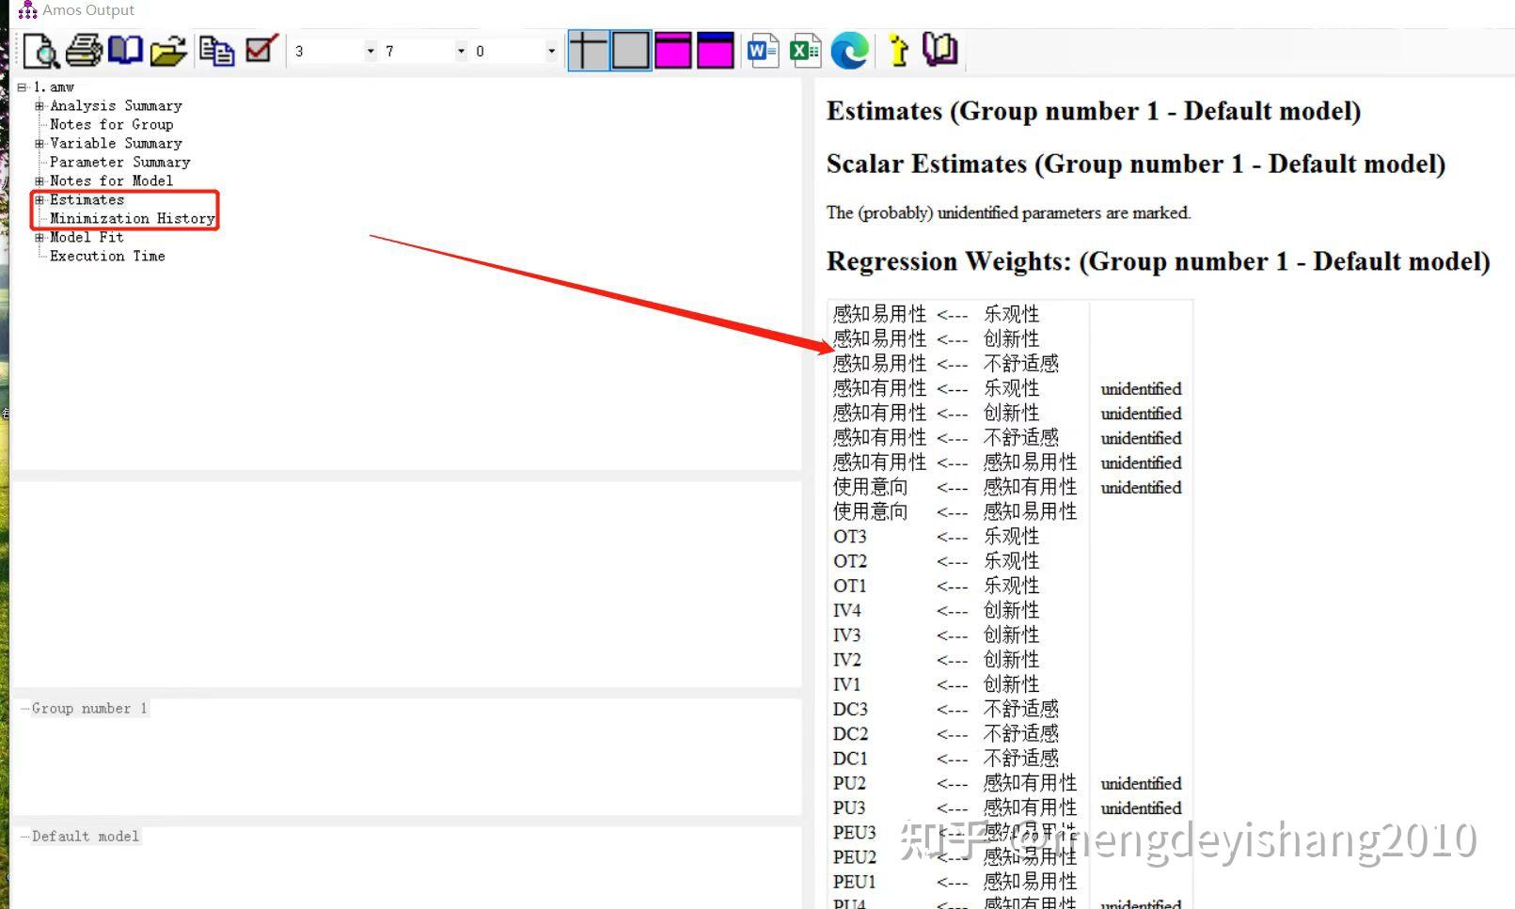1515x909 pixels.
Task: Open the decimals dropdown showing 3
Action: click(371, 51)
